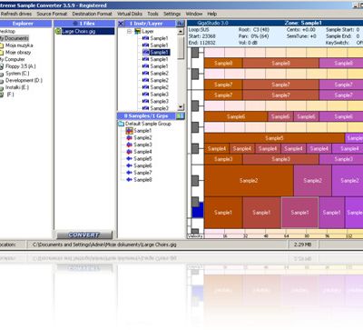This screenshot has height=330, width=363.
Task: Click the folder icon beside Moja muzyka
Action: tap(2, 45)
